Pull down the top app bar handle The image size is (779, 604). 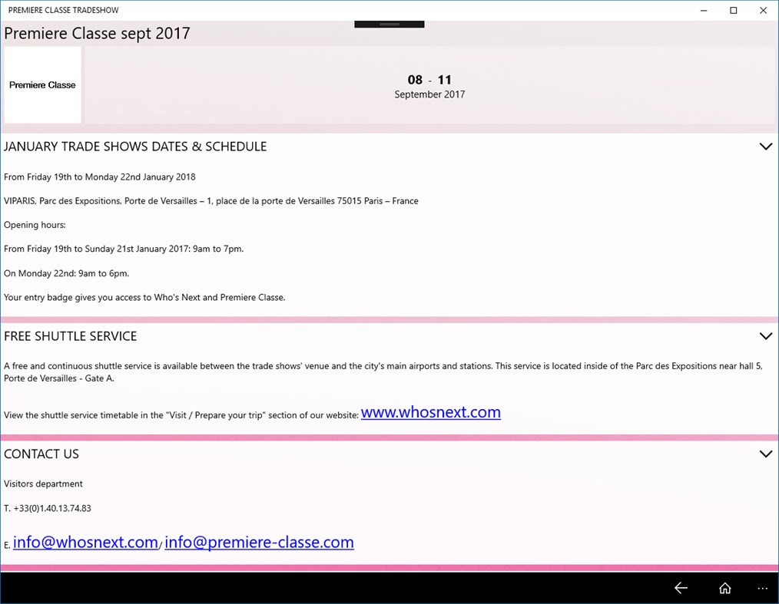point(389,23)
